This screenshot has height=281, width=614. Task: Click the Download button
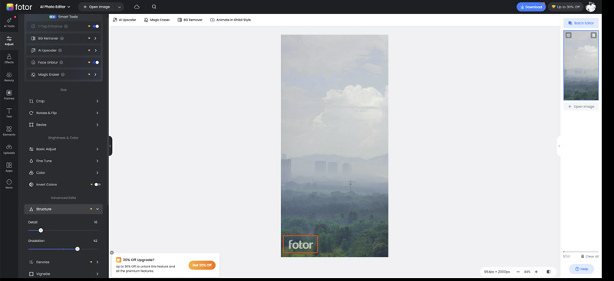tap(531, 7)
